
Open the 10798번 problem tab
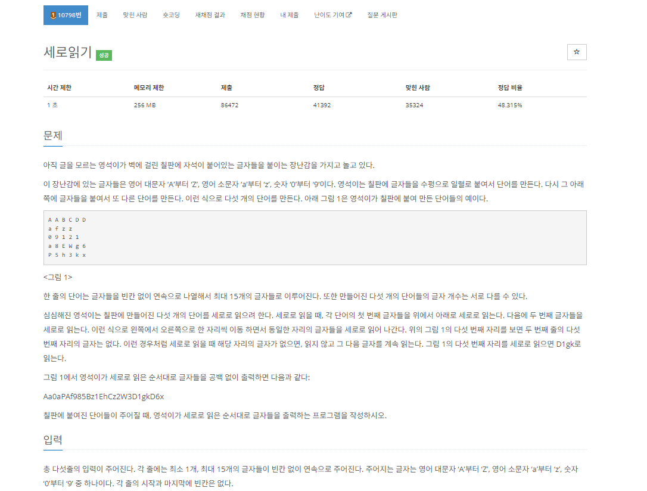point(66,15)
